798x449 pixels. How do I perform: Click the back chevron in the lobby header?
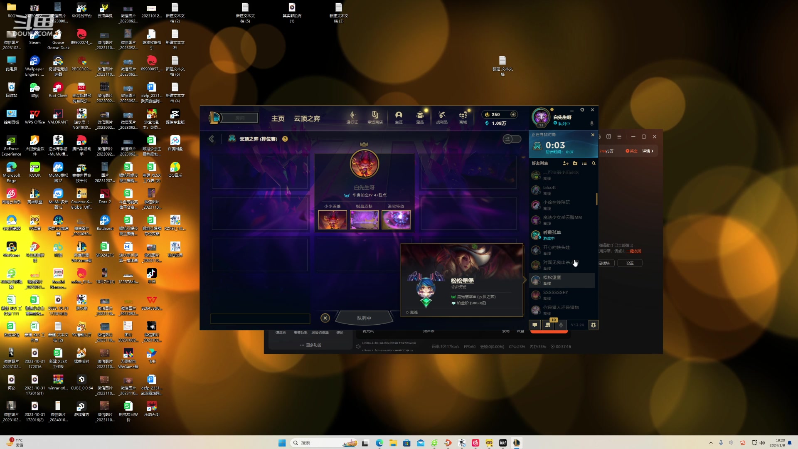coord(212,139)
